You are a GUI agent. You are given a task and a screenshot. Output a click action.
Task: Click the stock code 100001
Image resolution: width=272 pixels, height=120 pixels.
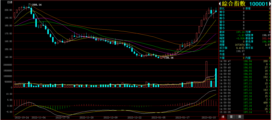[x=259, y=4]
